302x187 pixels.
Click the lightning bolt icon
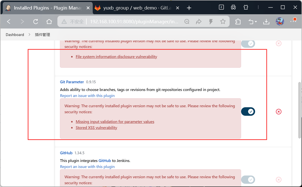[211, 22]
